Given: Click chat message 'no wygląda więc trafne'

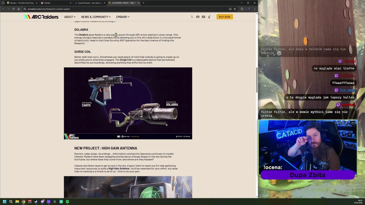Looking at the screenshot, I should (x=334, y=68).
